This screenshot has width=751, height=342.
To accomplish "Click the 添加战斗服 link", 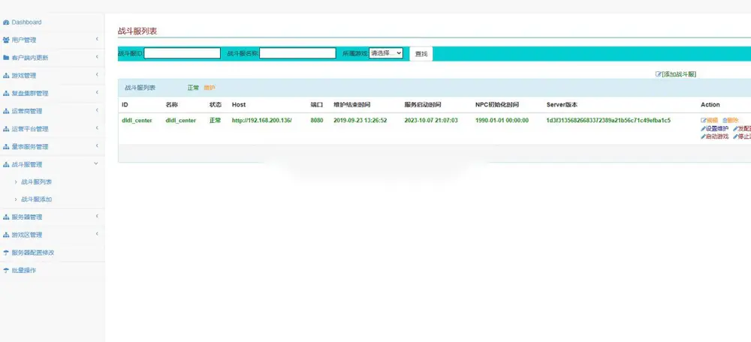I will [x=676, y=74].
